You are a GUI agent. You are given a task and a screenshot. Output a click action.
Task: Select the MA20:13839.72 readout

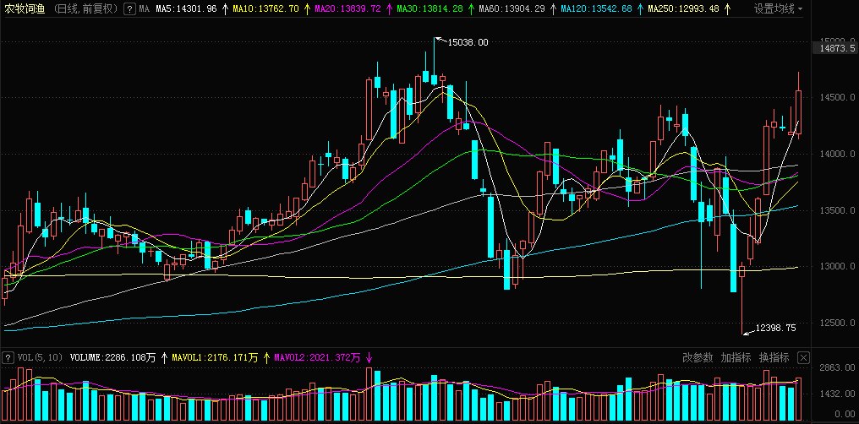[348, 8]
